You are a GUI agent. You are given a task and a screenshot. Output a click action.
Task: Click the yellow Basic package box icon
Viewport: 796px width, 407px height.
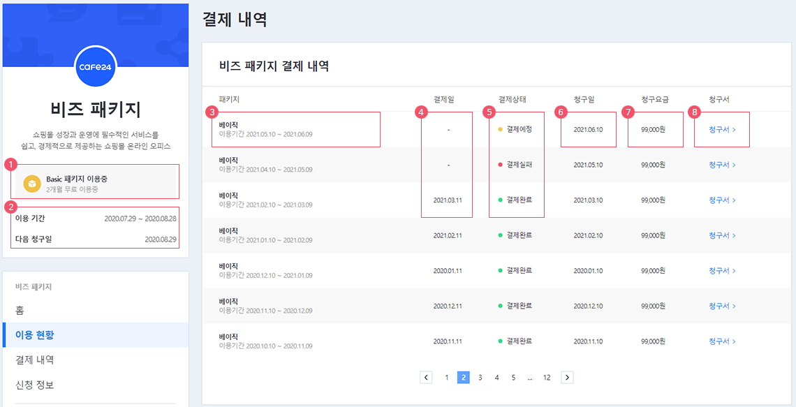[x=32, y=183]
